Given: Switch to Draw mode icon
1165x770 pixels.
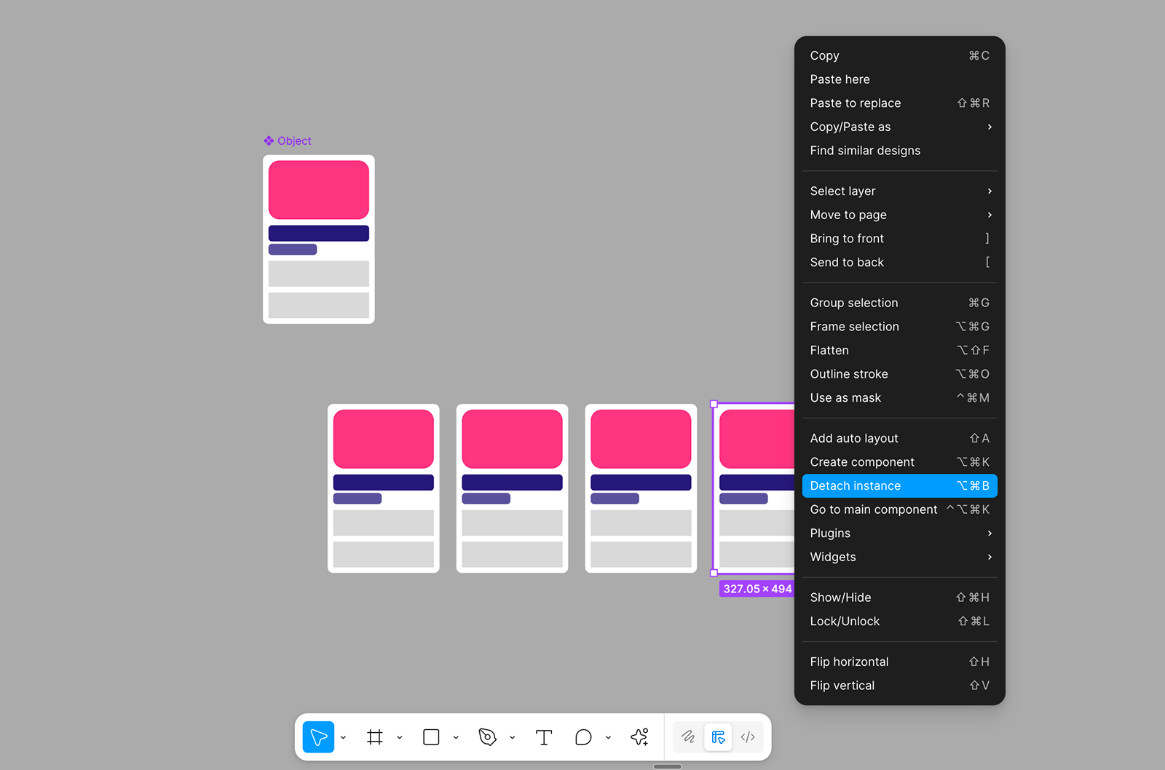Looking at the screenshot, I should [688, 737].
